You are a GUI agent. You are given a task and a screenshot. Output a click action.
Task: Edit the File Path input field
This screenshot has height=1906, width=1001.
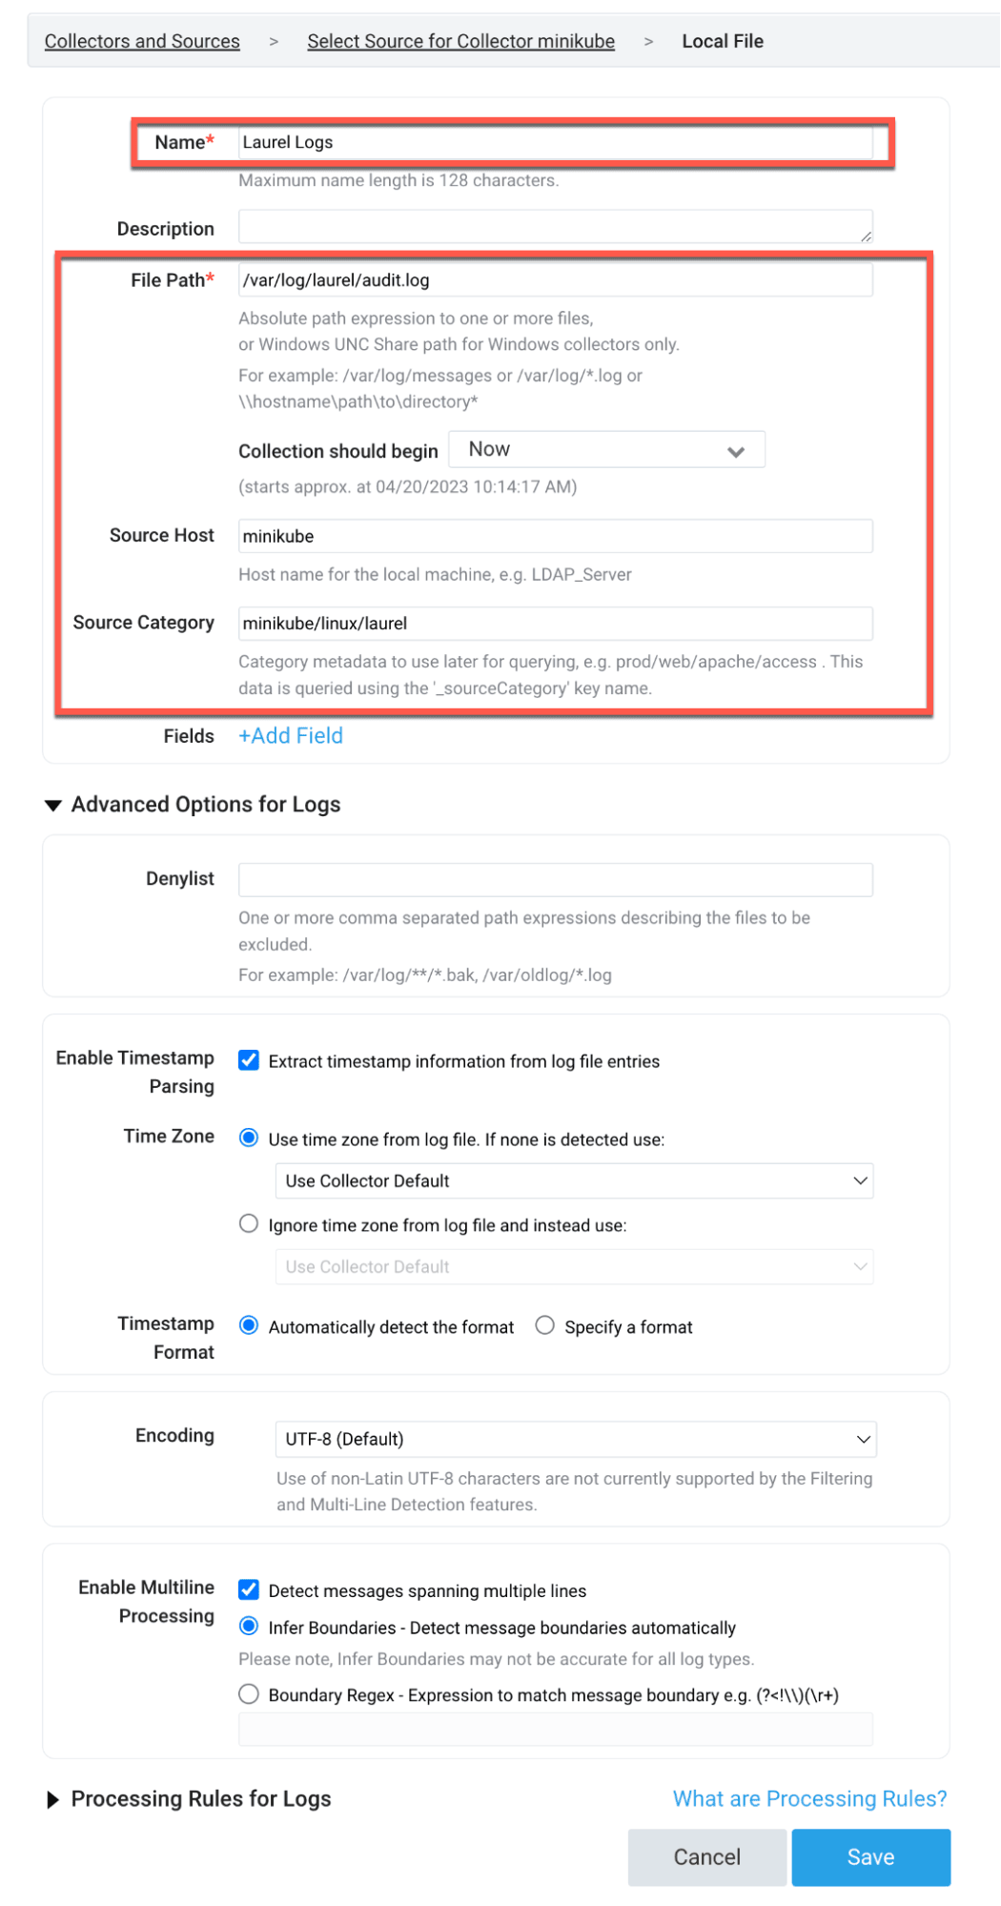pos(556,279)
